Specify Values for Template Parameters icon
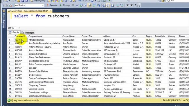 pos(136,5)
